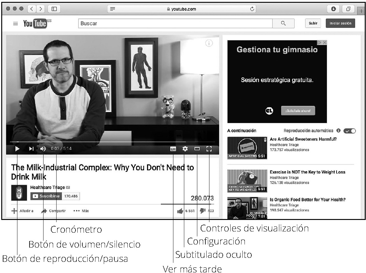Skip to next video in player

click(31, 149)
